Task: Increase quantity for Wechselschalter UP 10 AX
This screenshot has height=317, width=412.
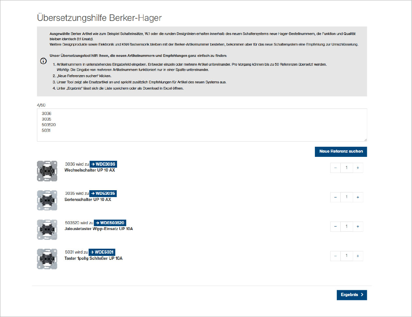Action: (x=358, y=168)
